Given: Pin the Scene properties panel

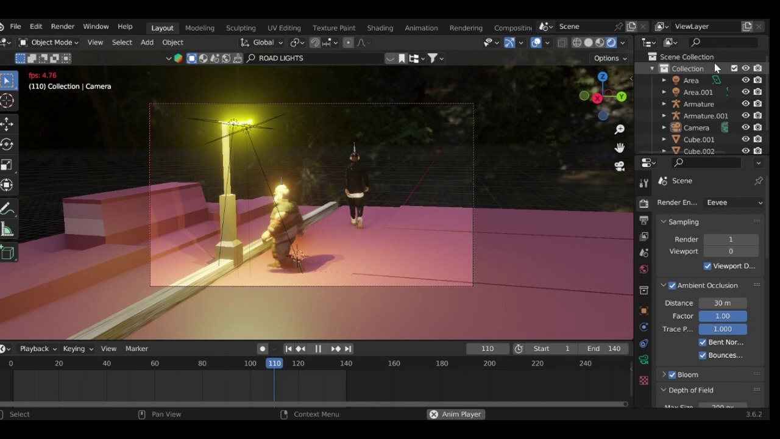Looking at the screenshot, I should pyautogui.click(x=759, y=181).
